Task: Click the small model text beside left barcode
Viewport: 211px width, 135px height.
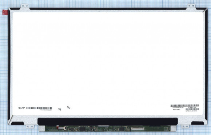Action: [x=21, y=108]
